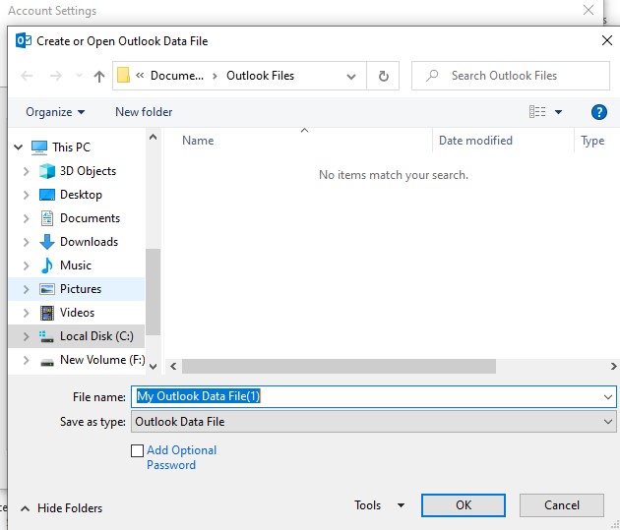
Task: Expand the Documents node
Action: [x=27, y=218]
